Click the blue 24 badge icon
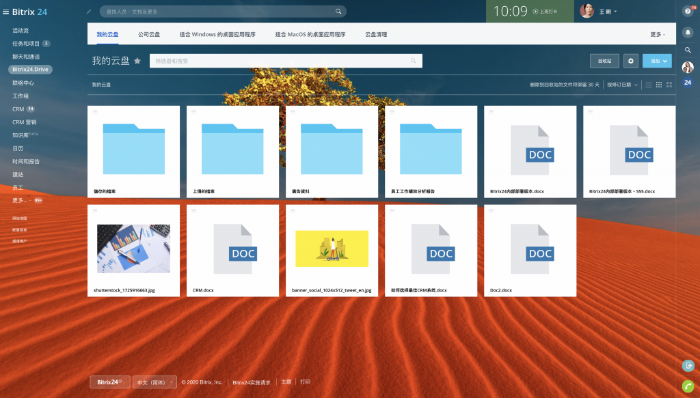 688,83
